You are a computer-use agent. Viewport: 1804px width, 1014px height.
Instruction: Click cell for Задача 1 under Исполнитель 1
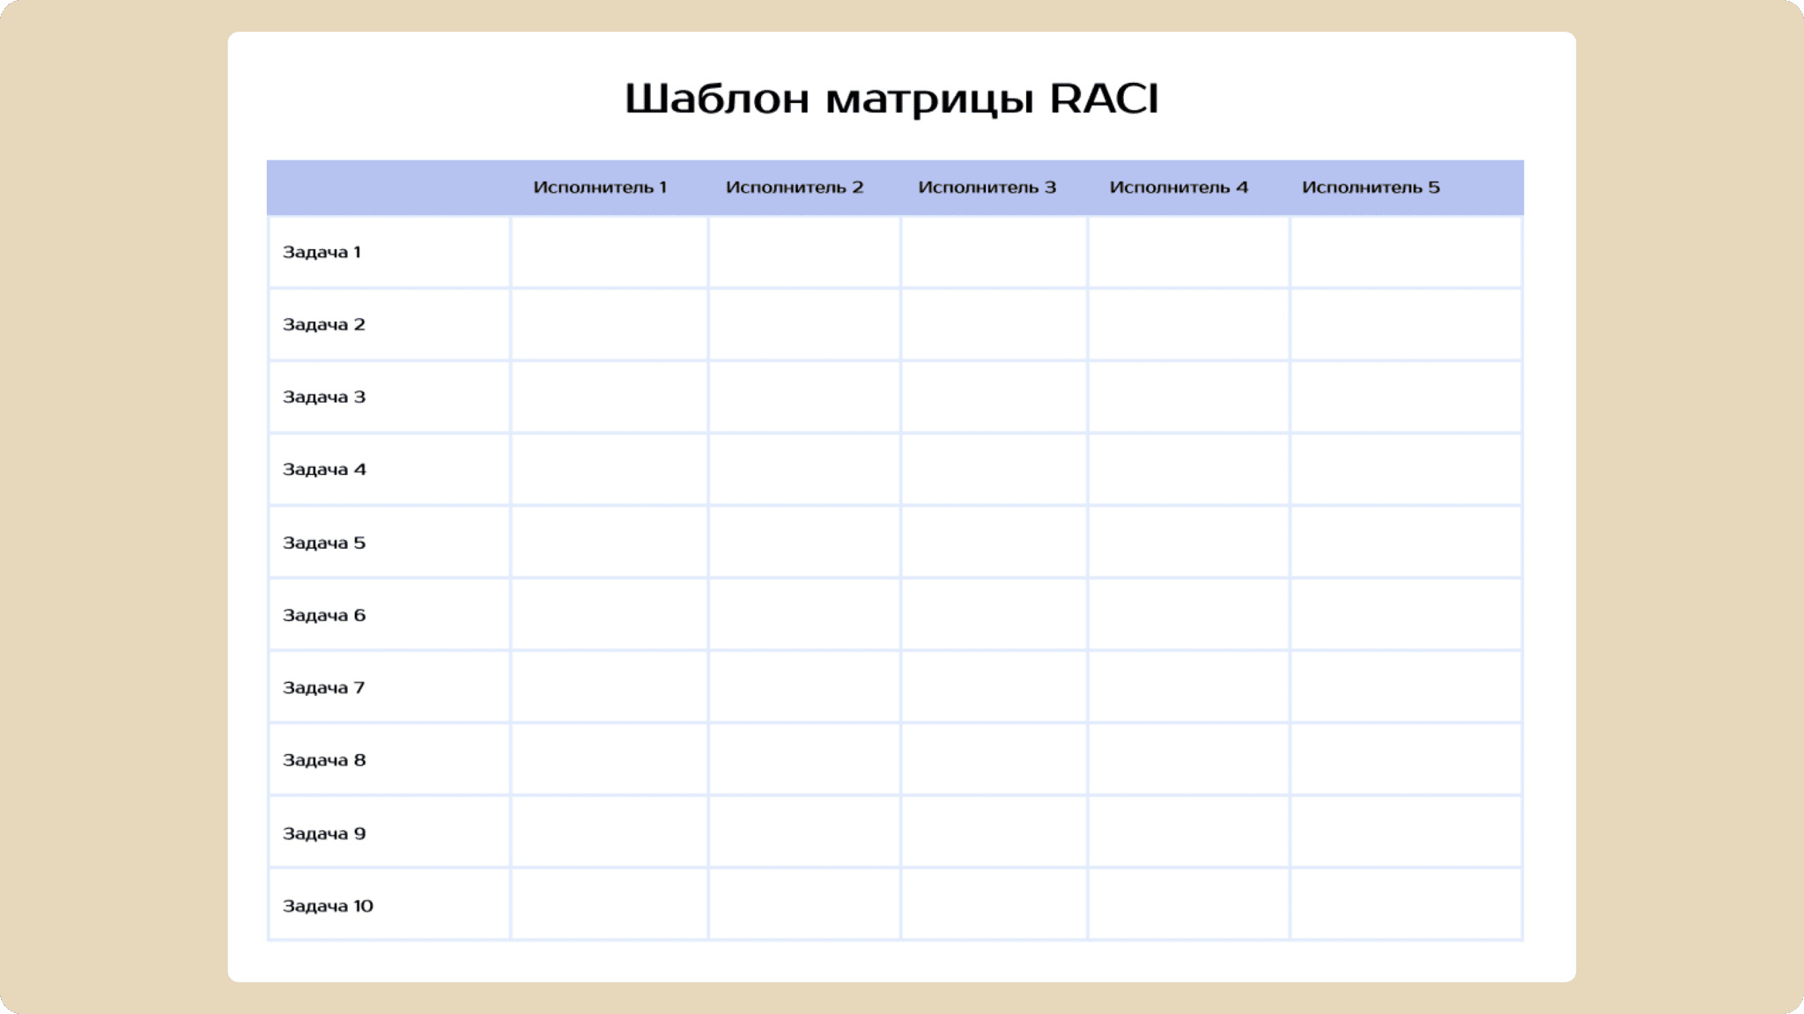[x=609, y=253]
